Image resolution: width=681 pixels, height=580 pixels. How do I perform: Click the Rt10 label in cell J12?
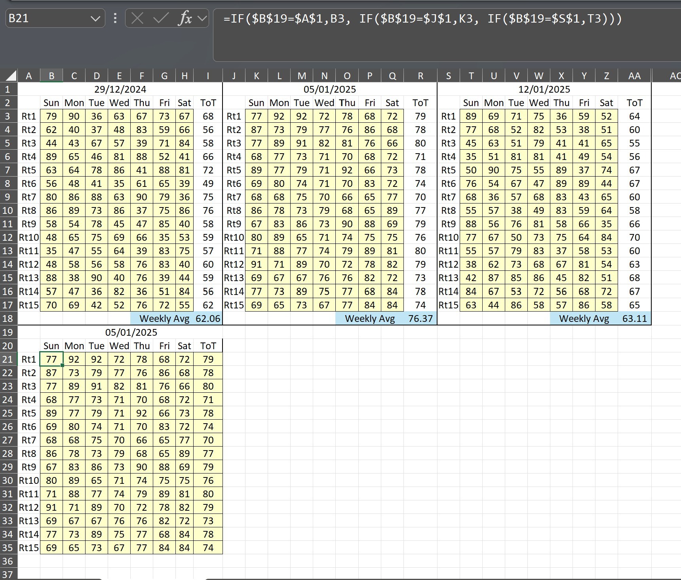click(234, 237)
